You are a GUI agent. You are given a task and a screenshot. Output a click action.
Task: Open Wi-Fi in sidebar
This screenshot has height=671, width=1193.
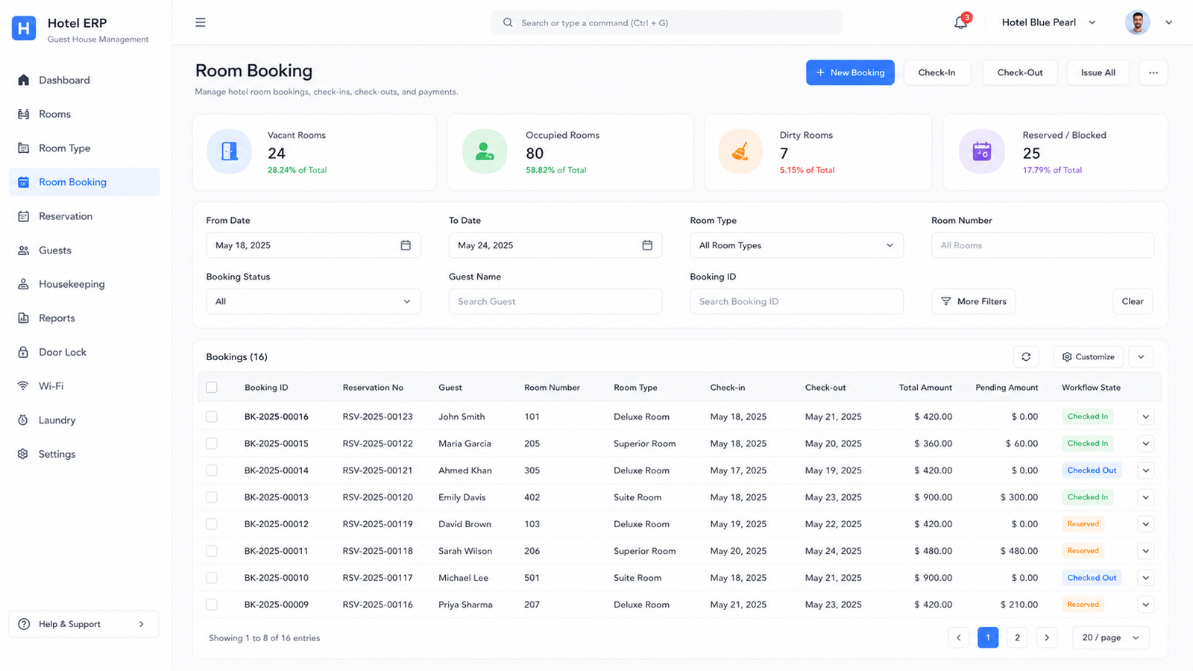[x=84, y=386]
